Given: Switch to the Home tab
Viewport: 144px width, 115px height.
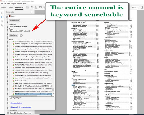Looking at the screenshot, I should pyautogui.click(x=4, y=7).
